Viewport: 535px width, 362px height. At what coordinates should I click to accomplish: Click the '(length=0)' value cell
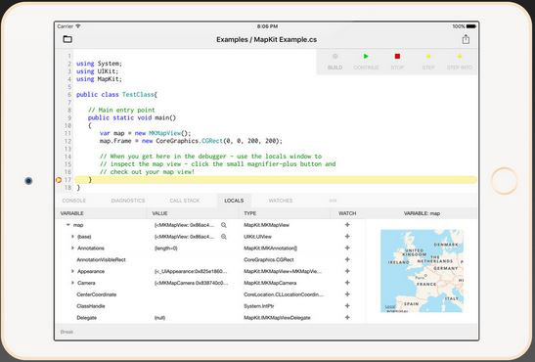166,249
